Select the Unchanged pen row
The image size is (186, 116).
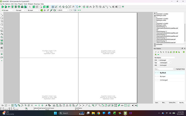(170, 80)
